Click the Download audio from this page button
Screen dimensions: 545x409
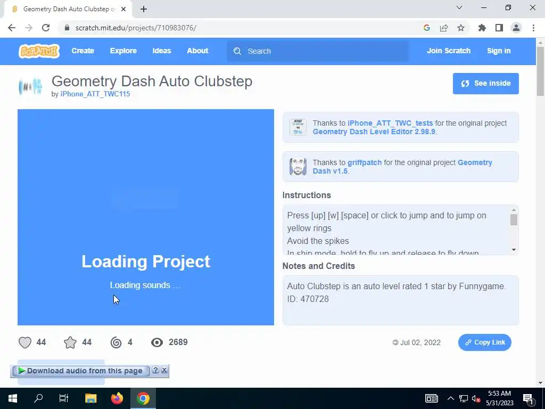coord(81,371)
